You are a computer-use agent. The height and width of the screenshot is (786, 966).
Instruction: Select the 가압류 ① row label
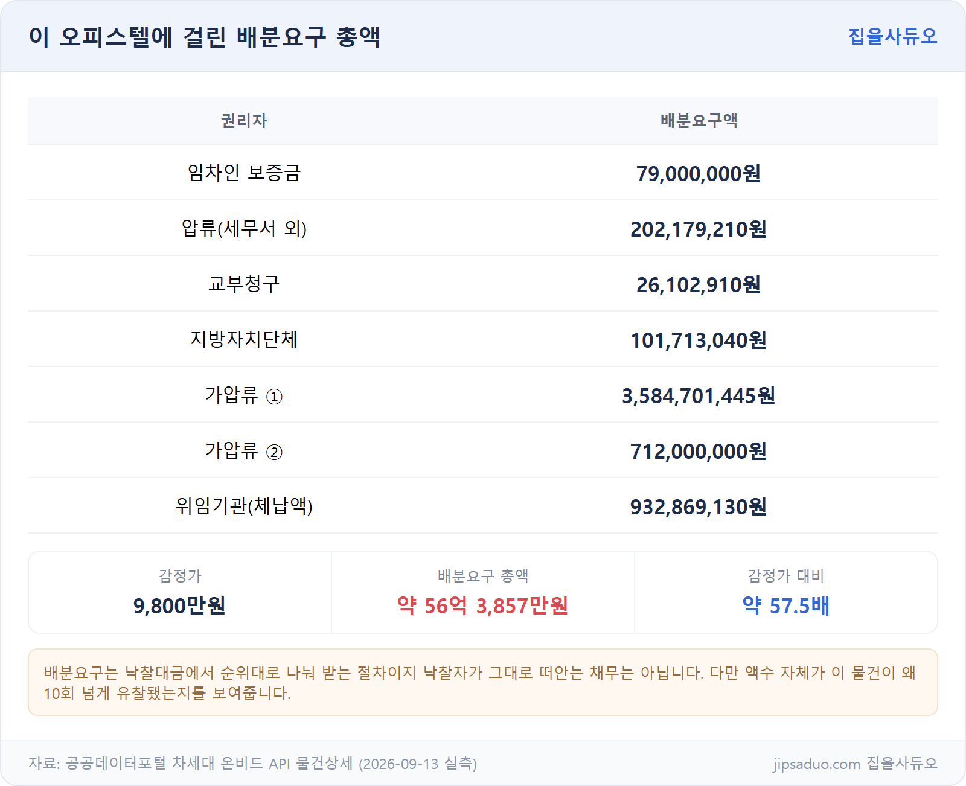point(244,395)
